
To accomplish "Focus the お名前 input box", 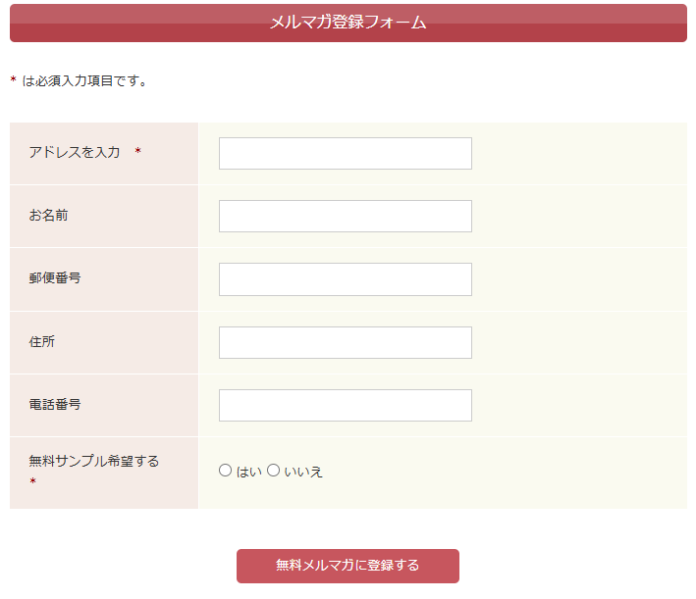I will pyautogui.click(x=346, y=217).
